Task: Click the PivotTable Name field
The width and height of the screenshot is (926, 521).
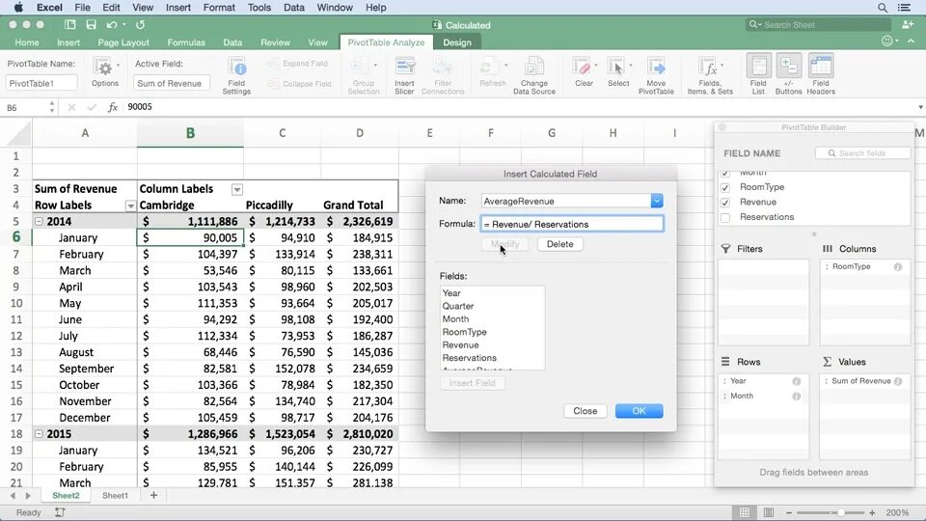Action: [x=41, y=83]
